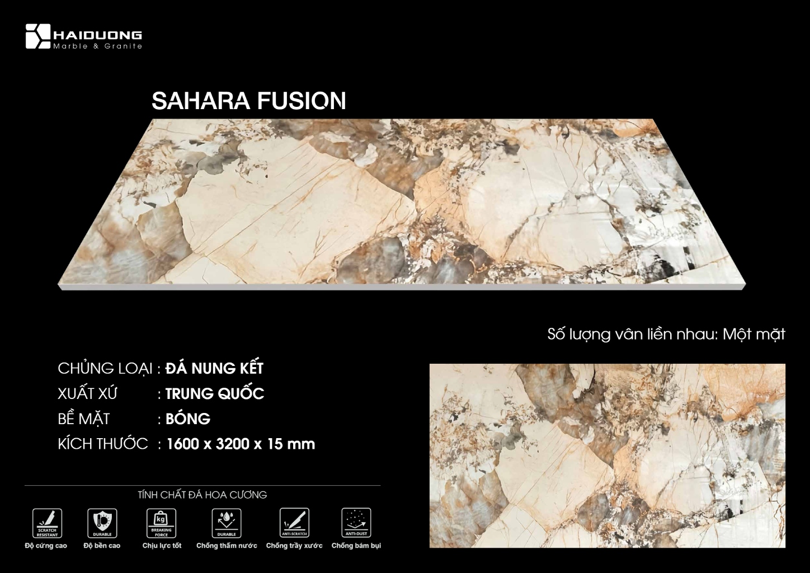The width and height of the screenshot is (810, 573).
Task: Select the ĐÁ NUNG KẾT value
Action: pos(214,368)
